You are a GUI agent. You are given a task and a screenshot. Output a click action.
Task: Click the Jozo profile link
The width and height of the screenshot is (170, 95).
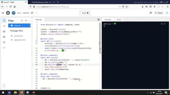point(19,13)
